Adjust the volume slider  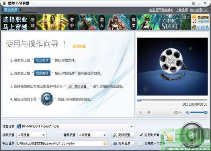coord(199,112)
